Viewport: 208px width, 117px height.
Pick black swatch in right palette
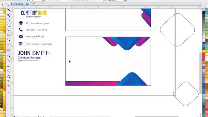click(x=204, y=12)
